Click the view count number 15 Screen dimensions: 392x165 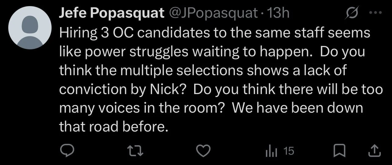click(x=289, y=151)
